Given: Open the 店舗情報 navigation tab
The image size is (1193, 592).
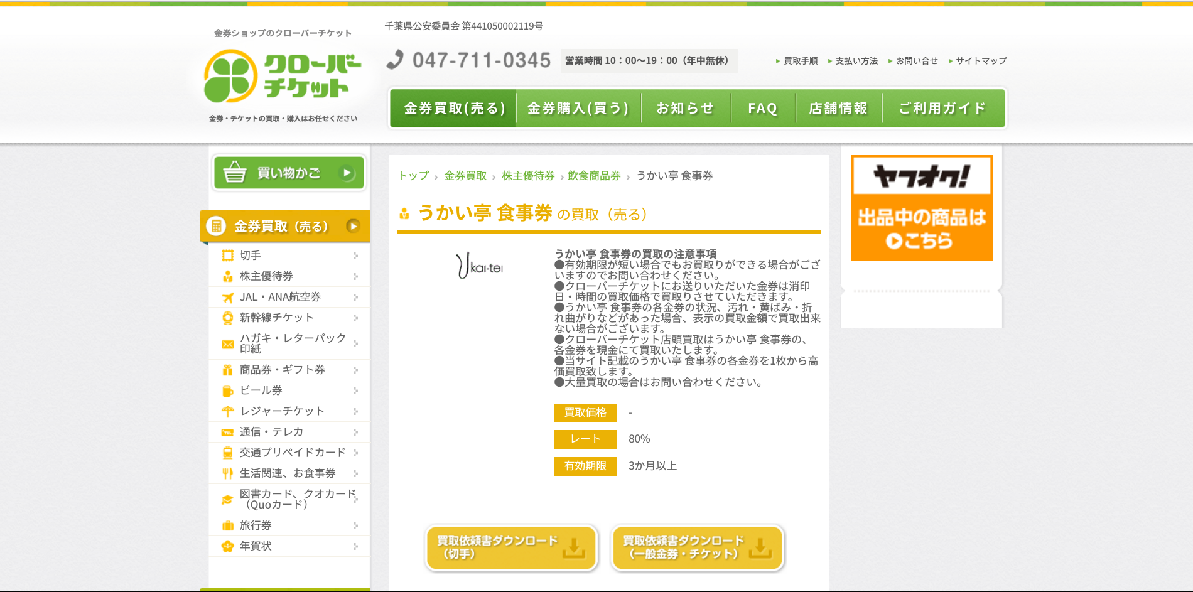Looking at the screenshot, I should click(838, 108).
